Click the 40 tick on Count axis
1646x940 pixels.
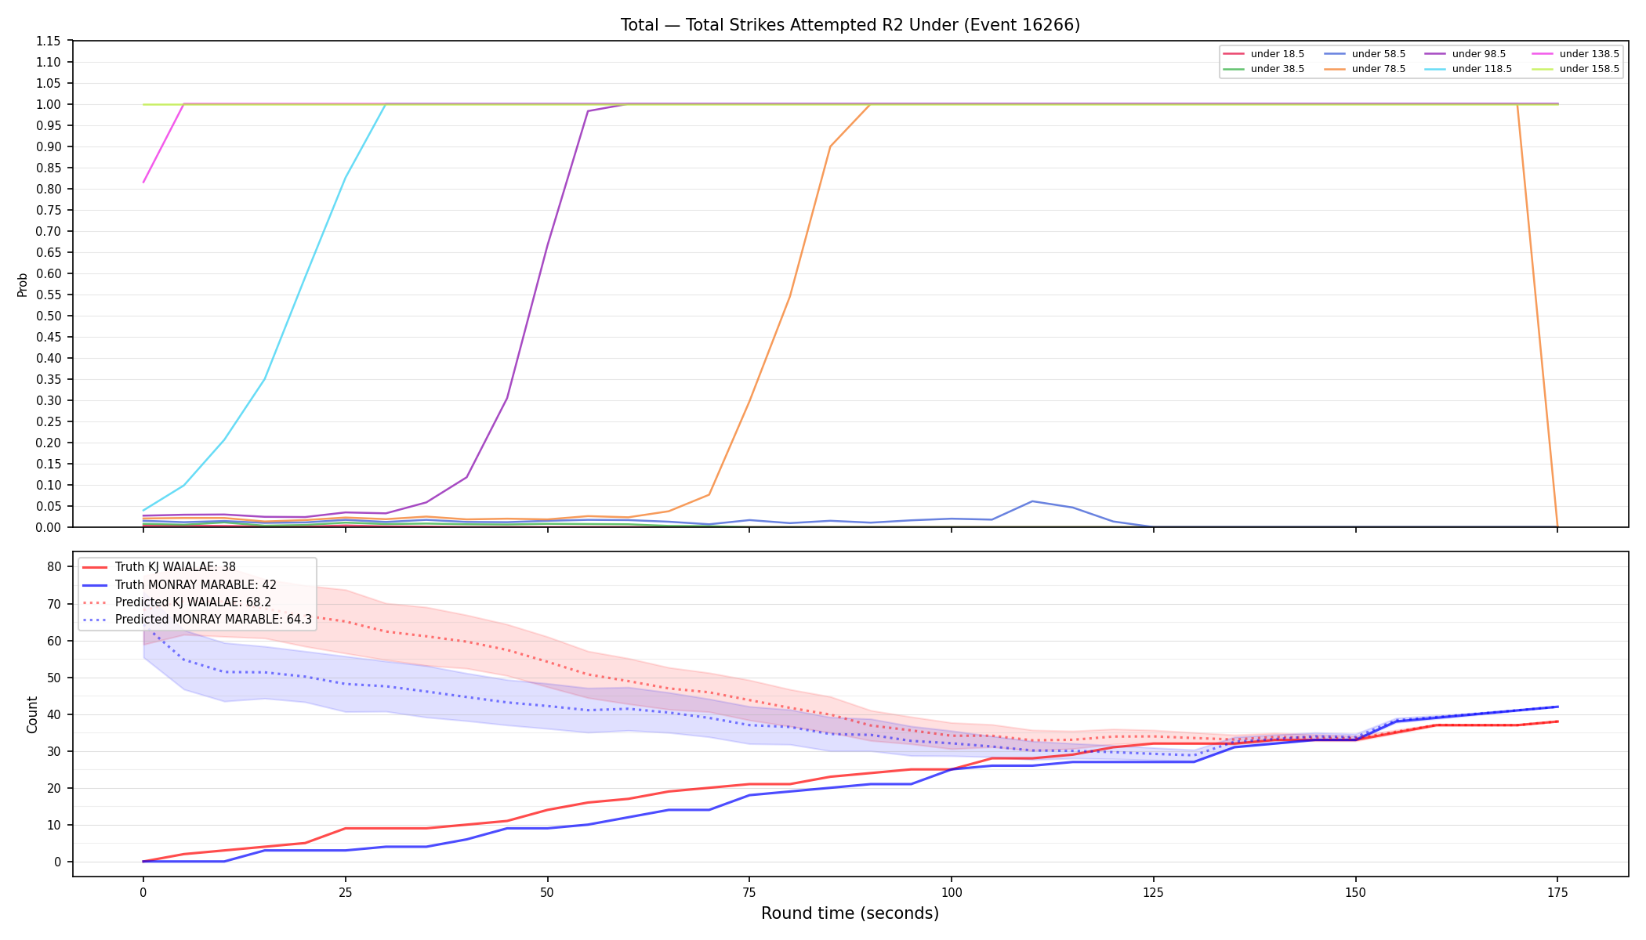[55, 714]
